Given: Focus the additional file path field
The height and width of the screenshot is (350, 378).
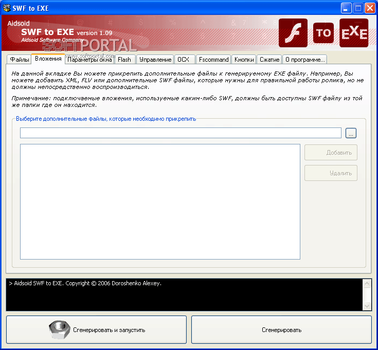Looking at the screenshot, I should [x=181, y=133].
